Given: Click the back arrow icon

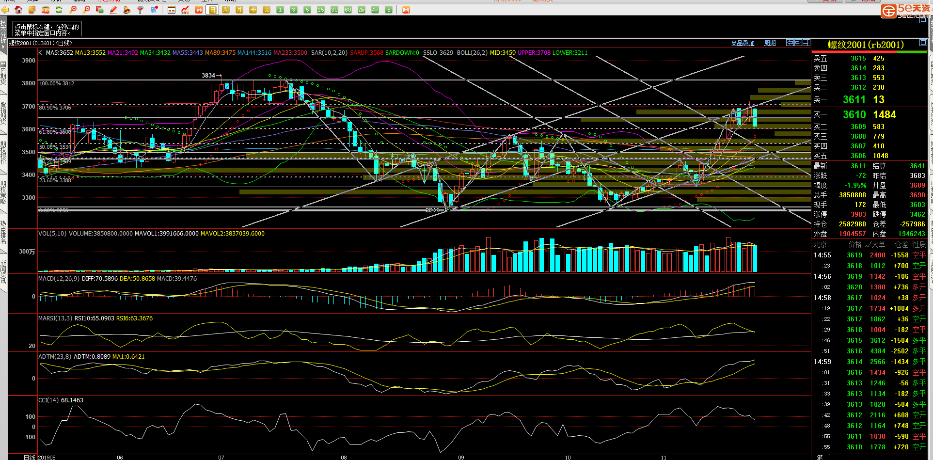Looking at the screenshot, I should tap(5, 10).
